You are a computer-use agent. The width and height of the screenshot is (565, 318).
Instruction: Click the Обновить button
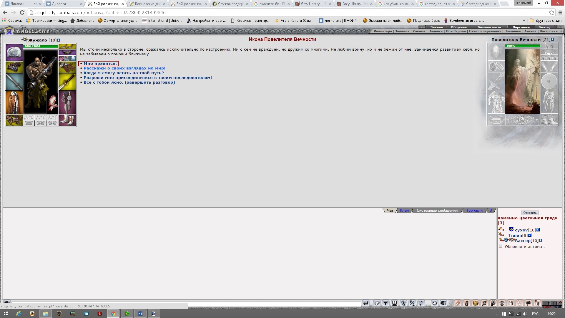[530, 213]
